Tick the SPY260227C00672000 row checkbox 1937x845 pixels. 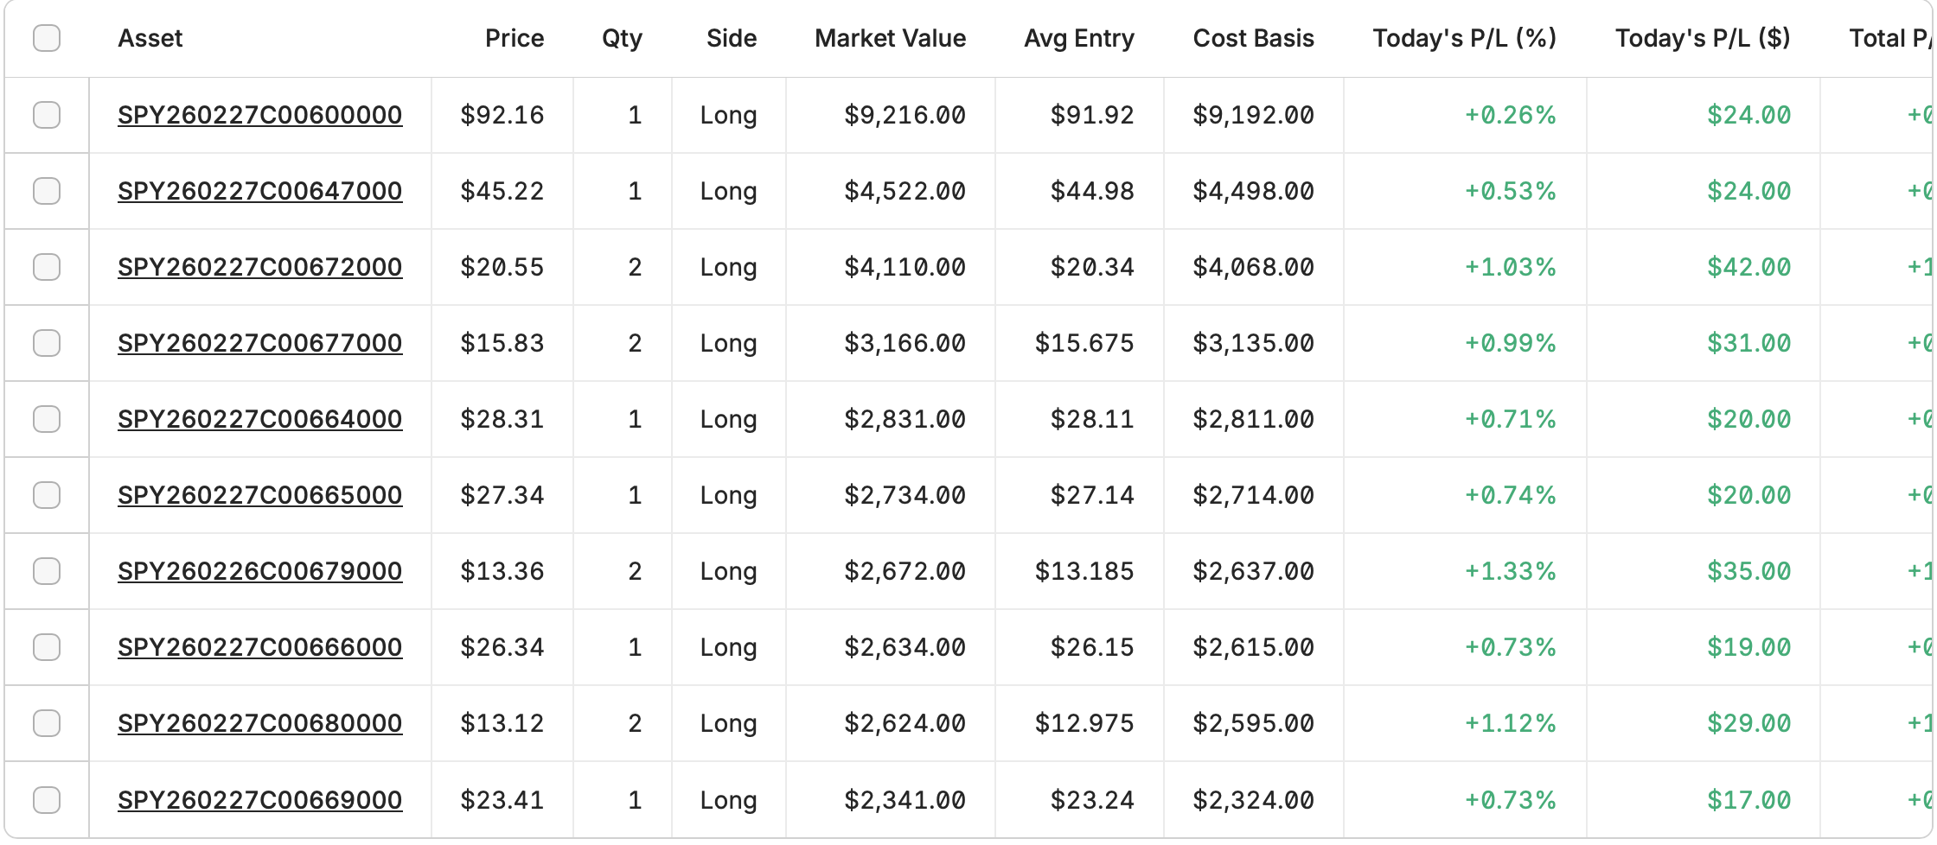pos(47,267)
